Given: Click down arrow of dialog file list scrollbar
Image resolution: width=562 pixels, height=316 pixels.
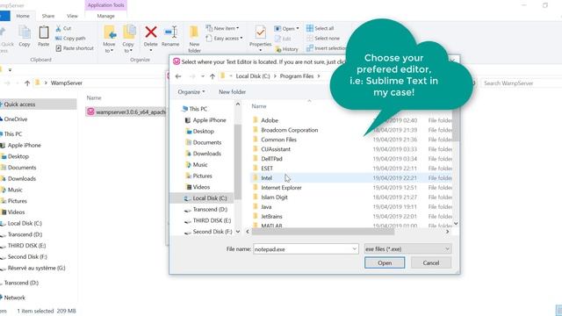Looking at the screenshot, I should tap(456, 224).
